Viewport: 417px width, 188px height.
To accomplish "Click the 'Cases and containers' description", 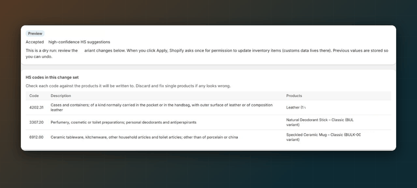I will [162, 108].
